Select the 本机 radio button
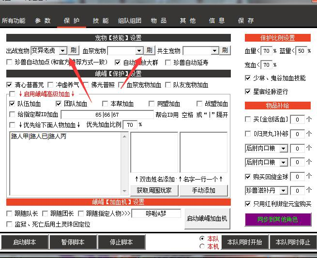The width and height of the screenshot is (317, 258). click(x=202, y=246)
